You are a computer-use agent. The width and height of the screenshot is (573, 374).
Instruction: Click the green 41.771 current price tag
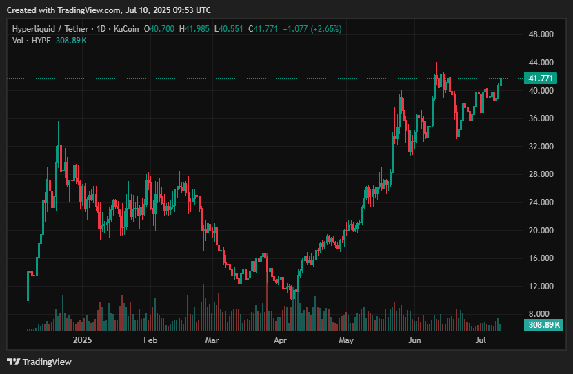[x=541, y=79]
